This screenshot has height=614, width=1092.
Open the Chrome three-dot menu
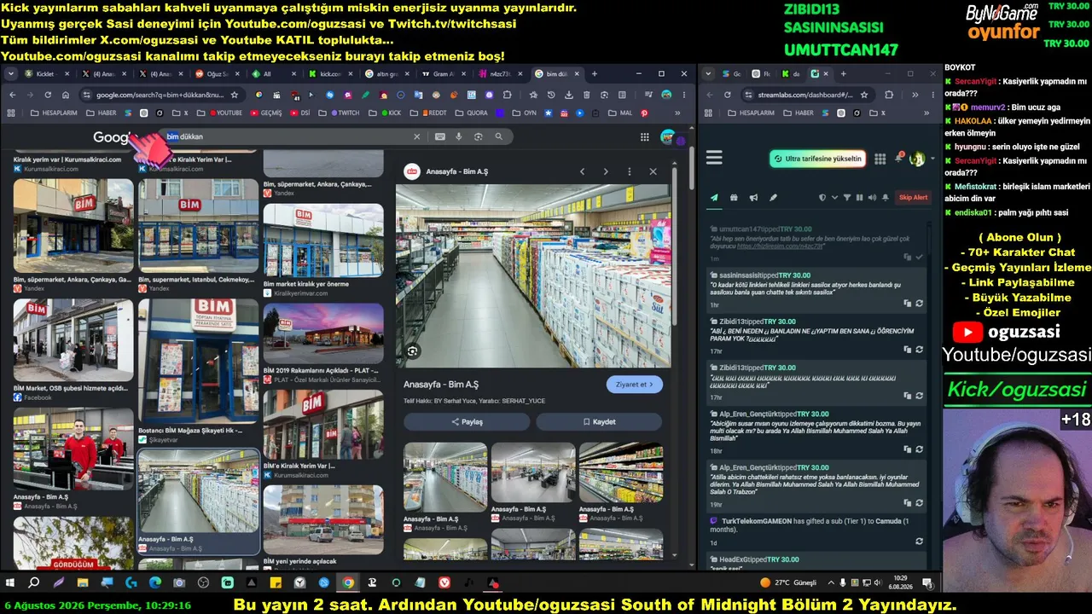tap(685, 95)
